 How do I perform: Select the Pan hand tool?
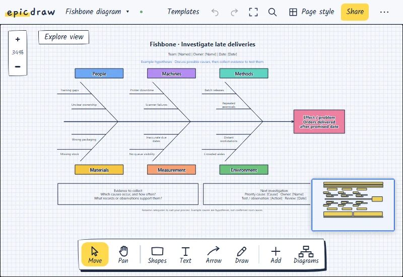[x=123, y=254]
